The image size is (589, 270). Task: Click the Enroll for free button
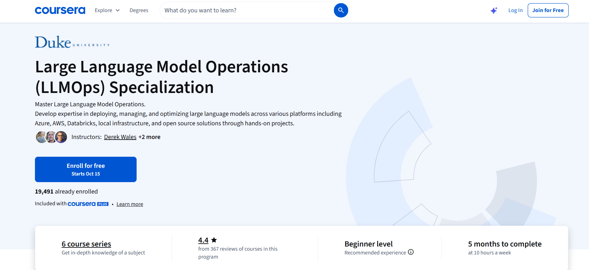[x=86, y=169]
